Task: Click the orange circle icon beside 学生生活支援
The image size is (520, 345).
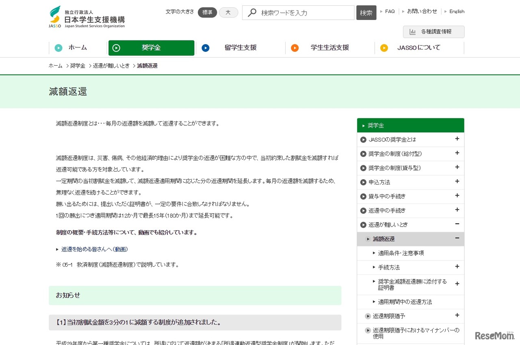Action: (x=295, y=48)
